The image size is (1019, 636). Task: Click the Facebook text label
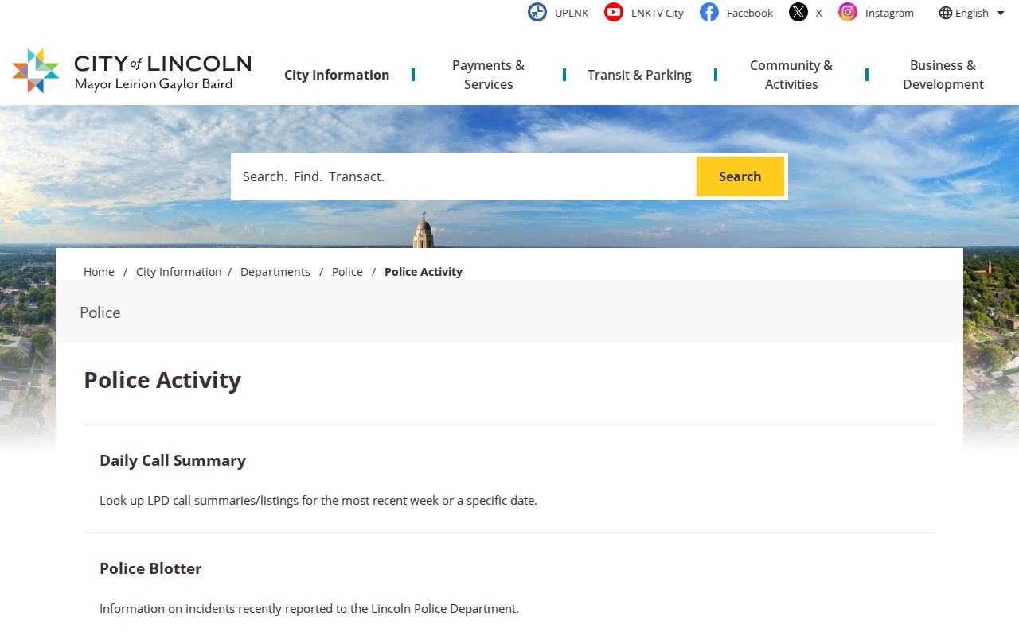750,13
